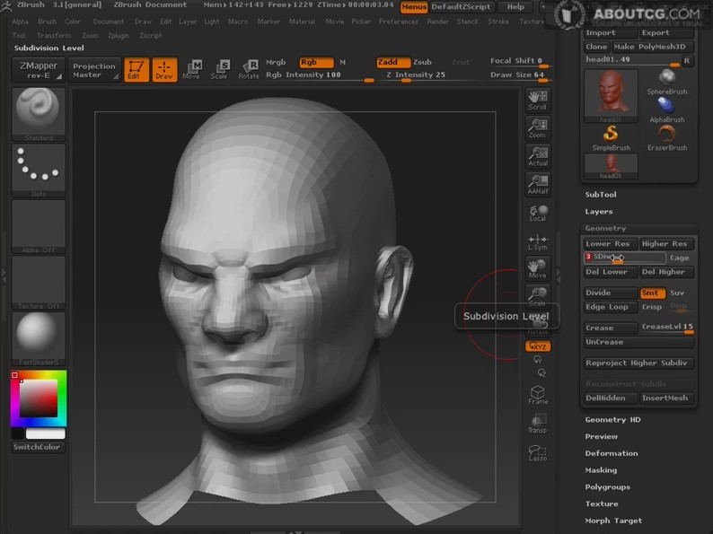Viewport: 713px width, 534px height.
Task: Open the Alpha Off selector
Action: (x=39, y=226)
